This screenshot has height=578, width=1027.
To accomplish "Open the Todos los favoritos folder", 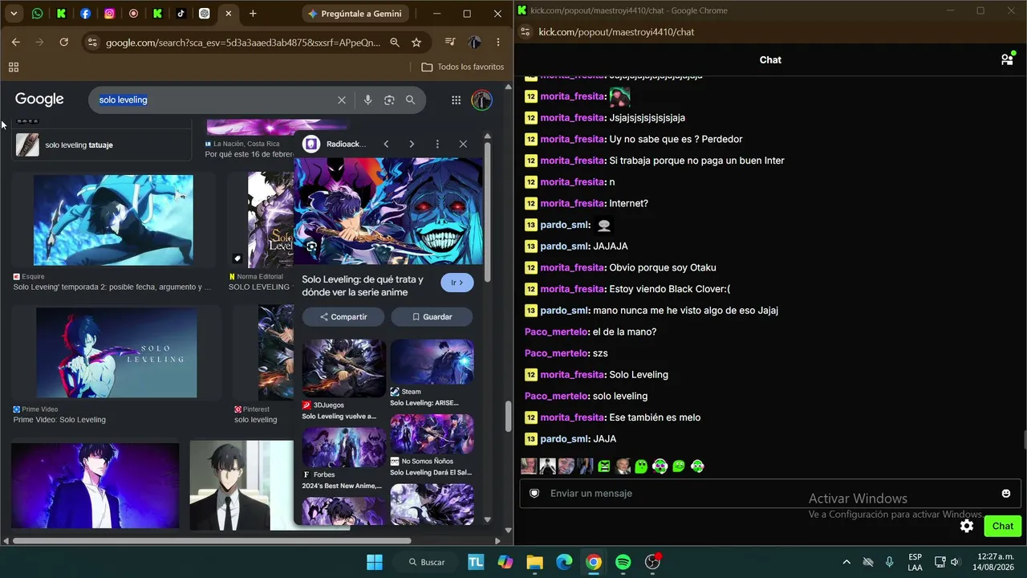I will (x=463, y=67).
